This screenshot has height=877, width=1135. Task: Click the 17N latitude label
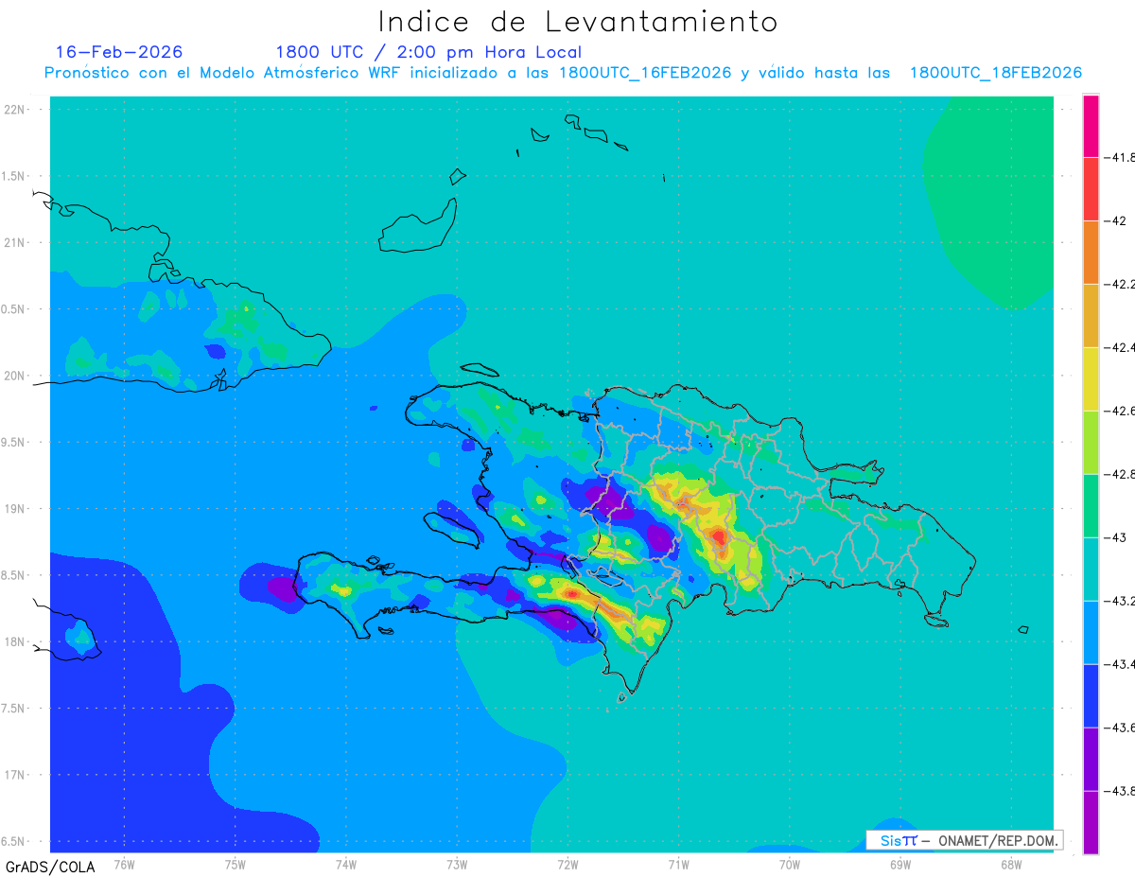[15, 775]
